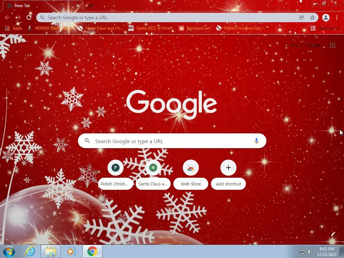
Task: Open the Web Store shortcut
Action: 191,175
